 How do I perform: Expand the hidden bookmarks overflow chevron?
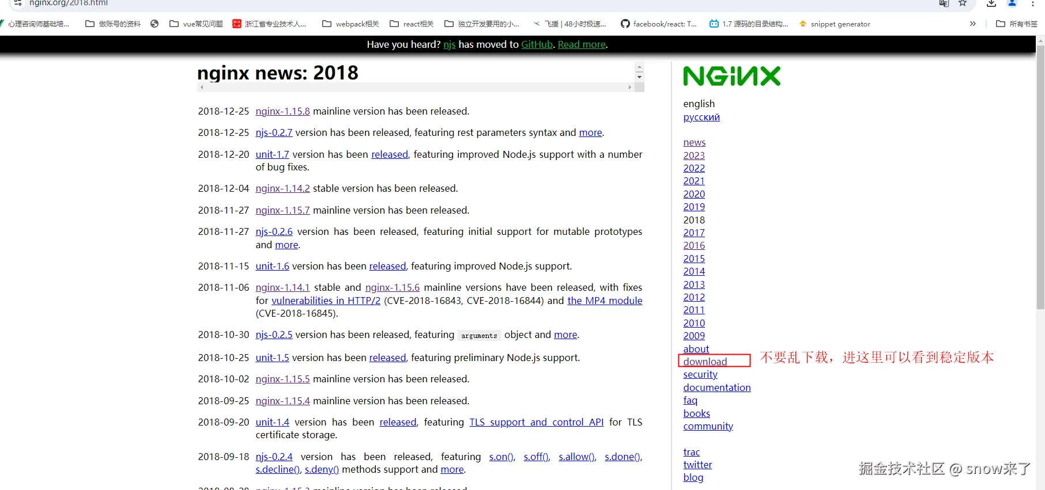[973, 24]
